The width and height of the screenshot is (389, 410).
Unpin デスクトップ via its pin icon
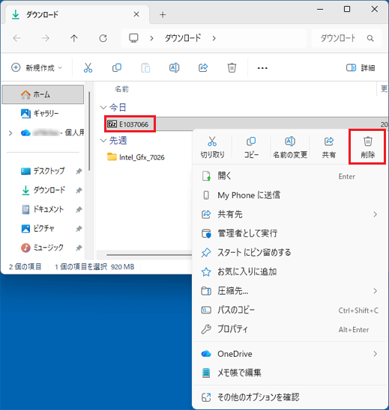[x=79, y=171]
